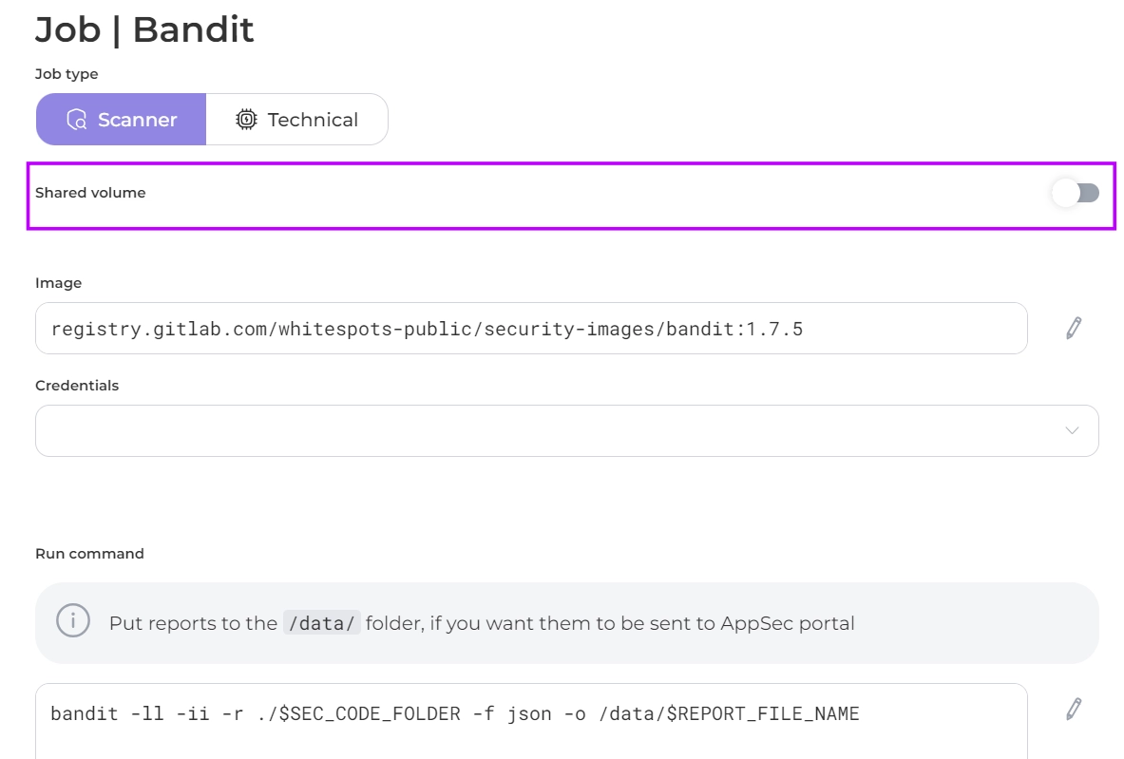Click the "Job | Bandit" page heading

(144, 30)
